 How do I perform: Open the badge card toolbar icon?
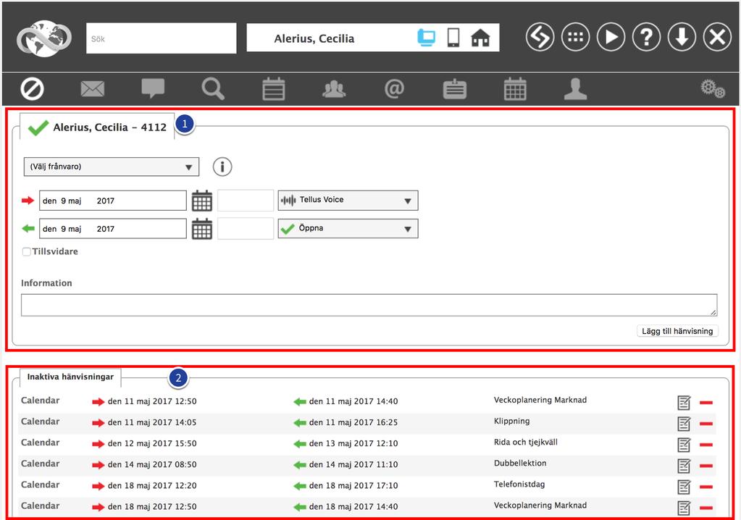click(x=455, y=89)
